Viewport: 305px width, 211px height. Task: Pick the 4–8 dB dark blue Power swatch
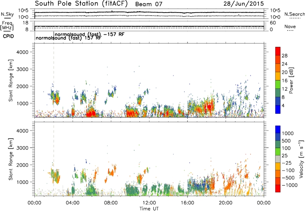click(x=278, y=101)
